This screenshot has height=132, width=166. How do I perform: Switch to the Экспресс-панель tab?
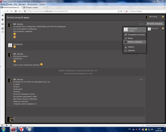[34, 7]
